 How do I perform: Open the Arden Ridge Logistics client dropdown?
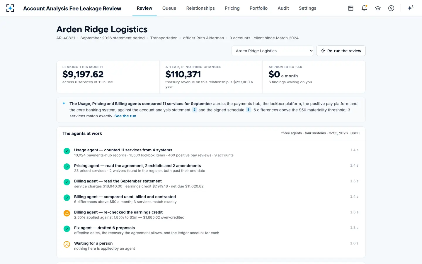coord(273,51)
